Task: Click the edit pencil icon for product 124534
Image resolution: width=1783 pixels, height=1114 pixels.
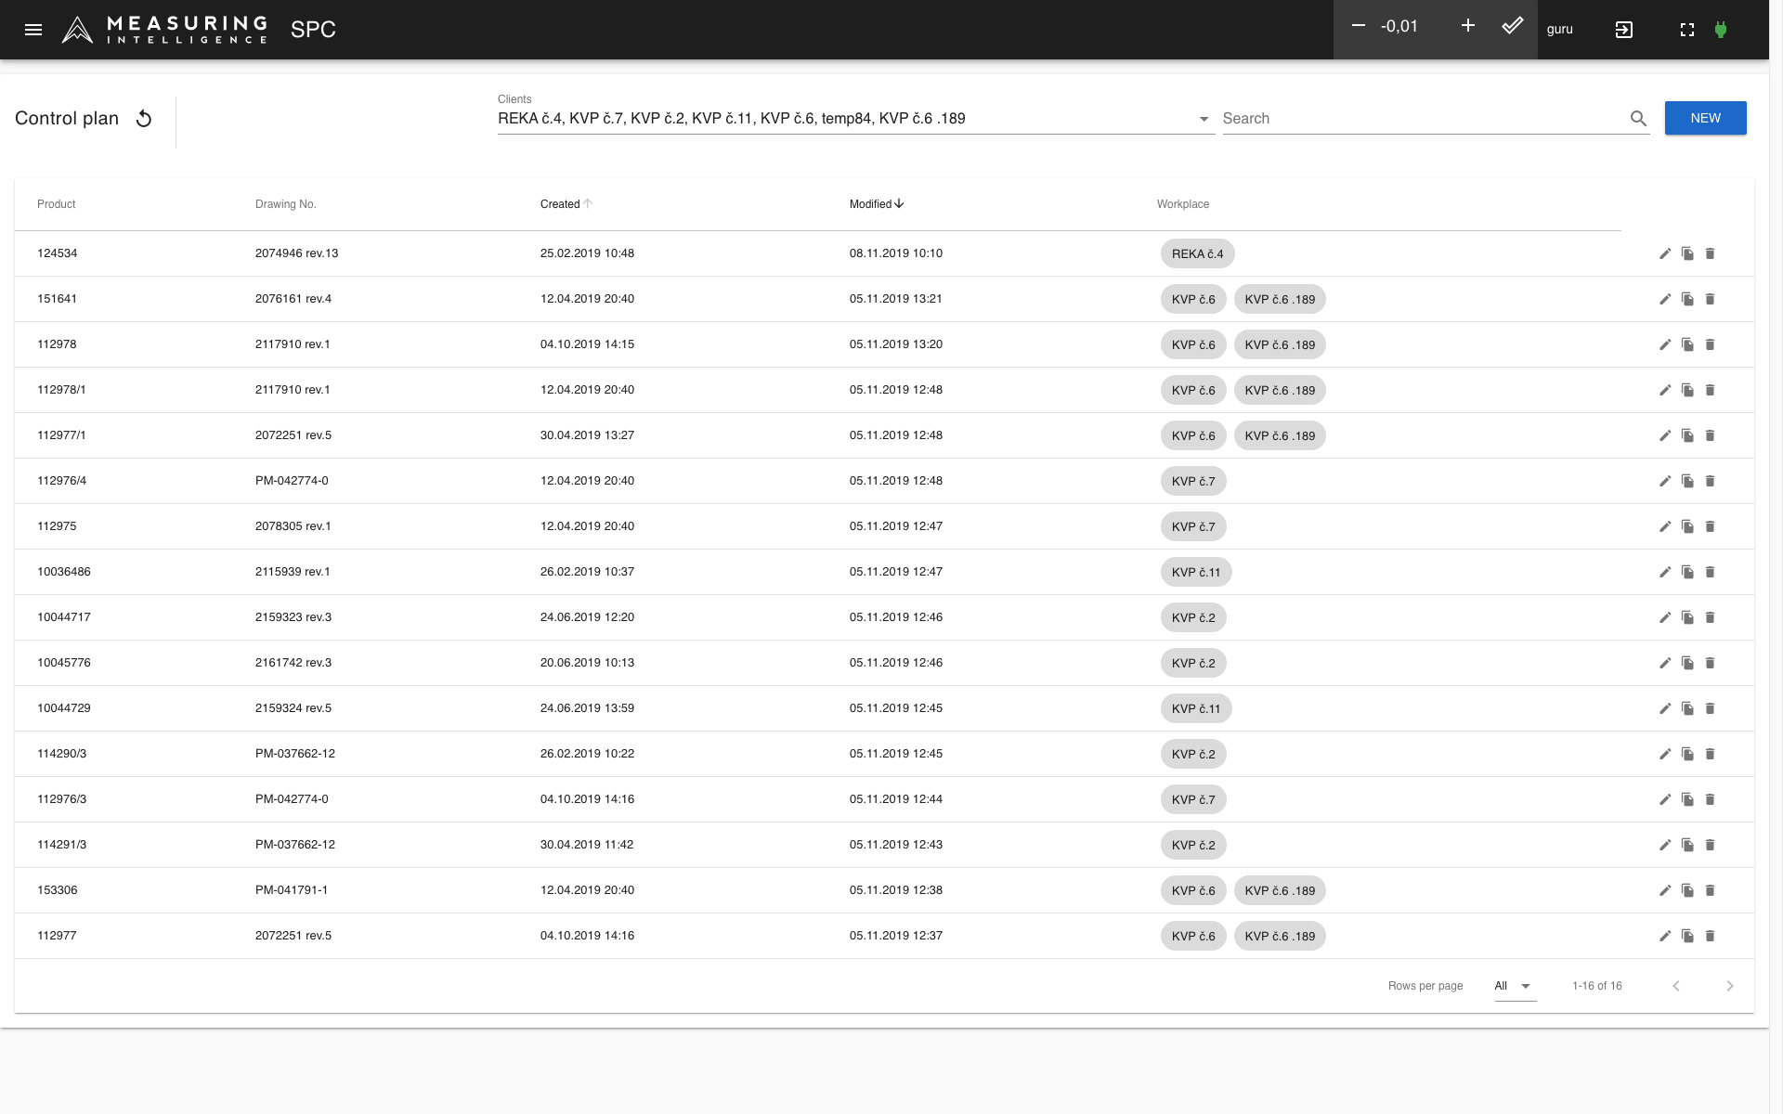Action: (x=1665, y=253)
